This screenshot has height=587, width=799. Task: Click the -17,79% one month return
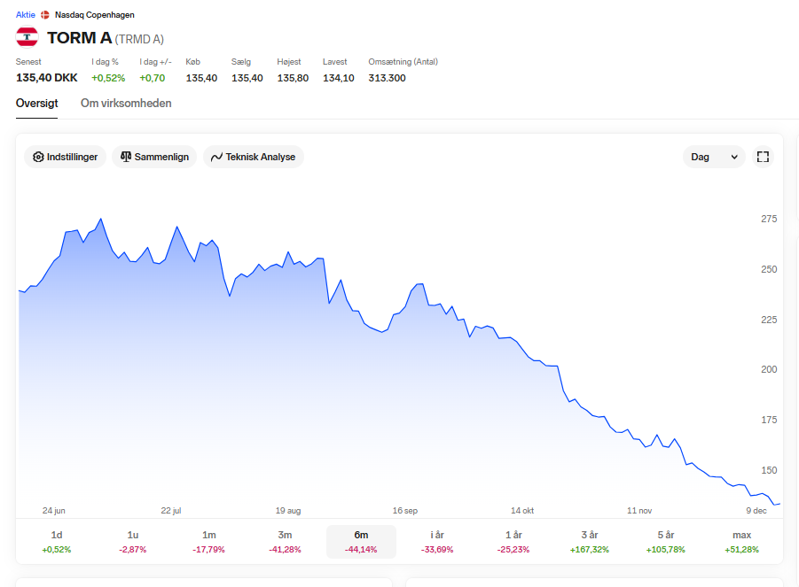click(209, 549)
